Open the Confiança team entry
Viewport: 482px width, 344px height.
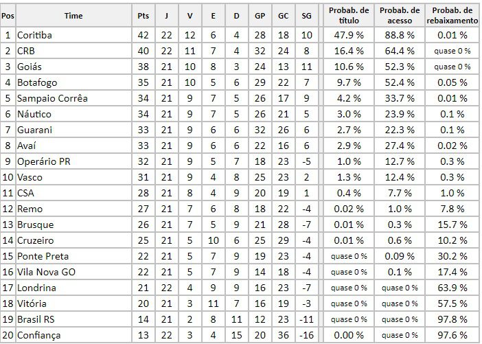tap(39, 335)
